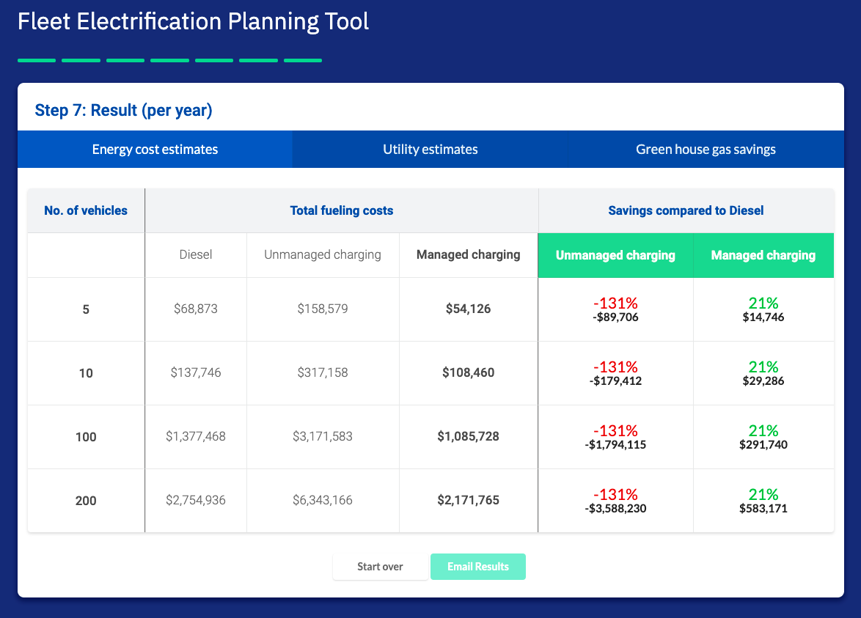Click the $583,171 managed savings value
Screen dimensions: 861x618
(763, 508)
